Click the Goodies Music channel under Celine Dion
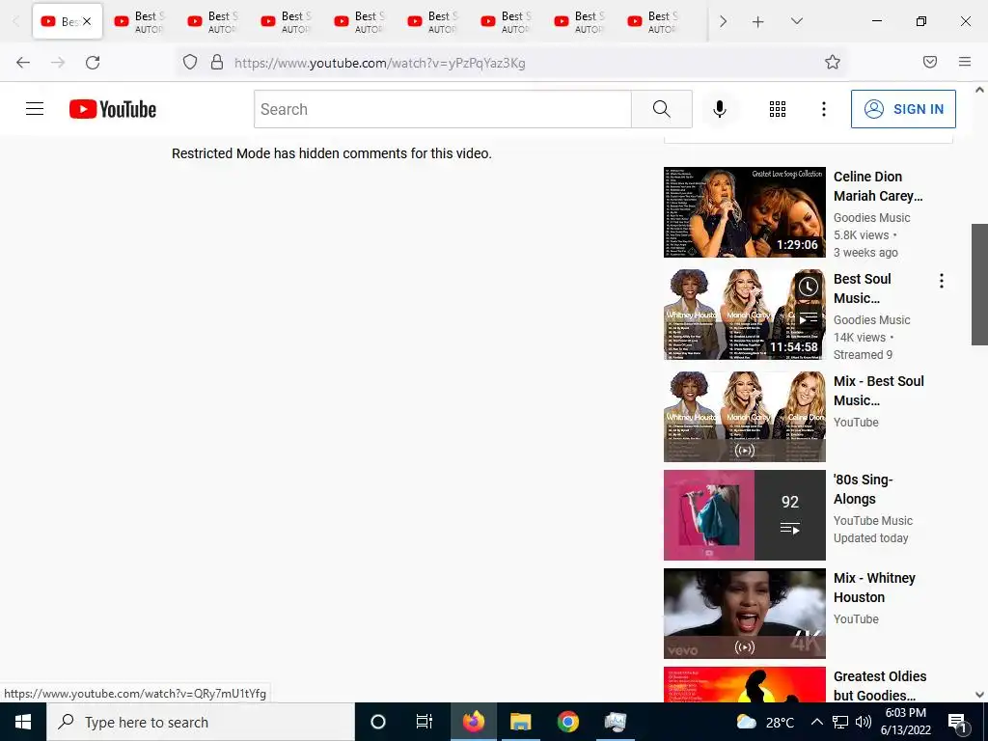988x741 pixels. coord(871,217)
